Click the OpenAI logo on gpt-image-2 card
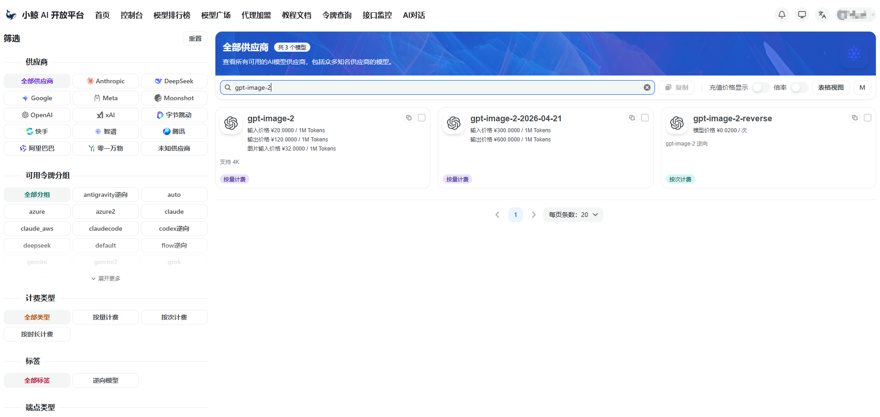Screen dimensions: 880x417 click(231, 123)
